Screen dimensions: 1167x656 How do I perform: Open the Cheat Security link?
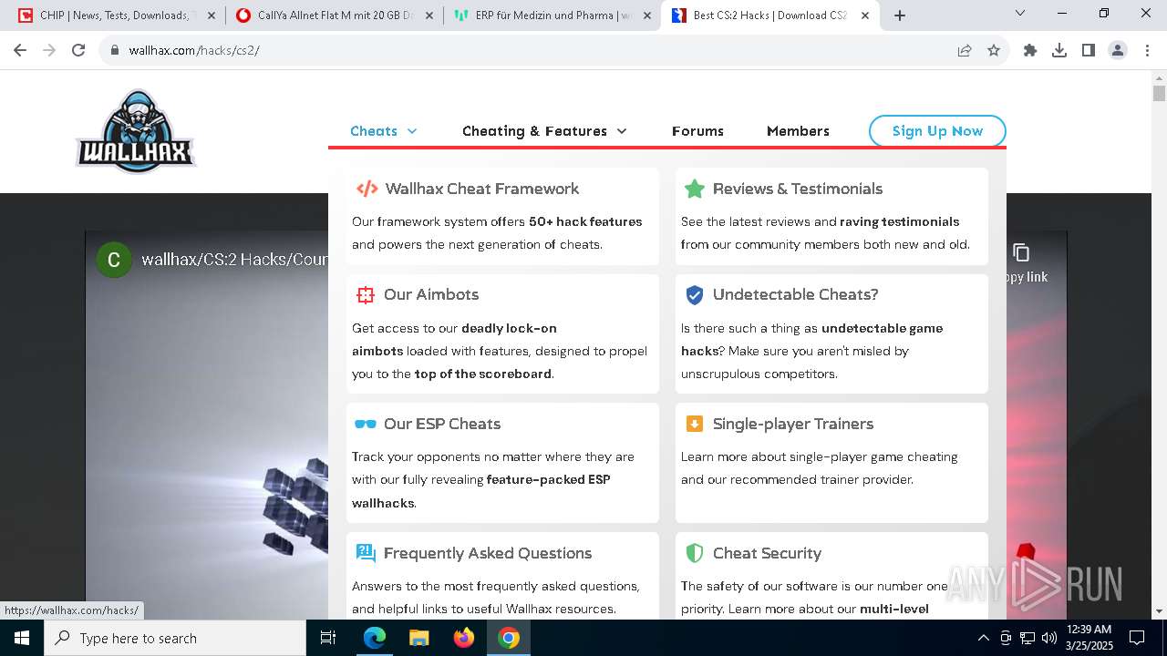coord(767,553)
